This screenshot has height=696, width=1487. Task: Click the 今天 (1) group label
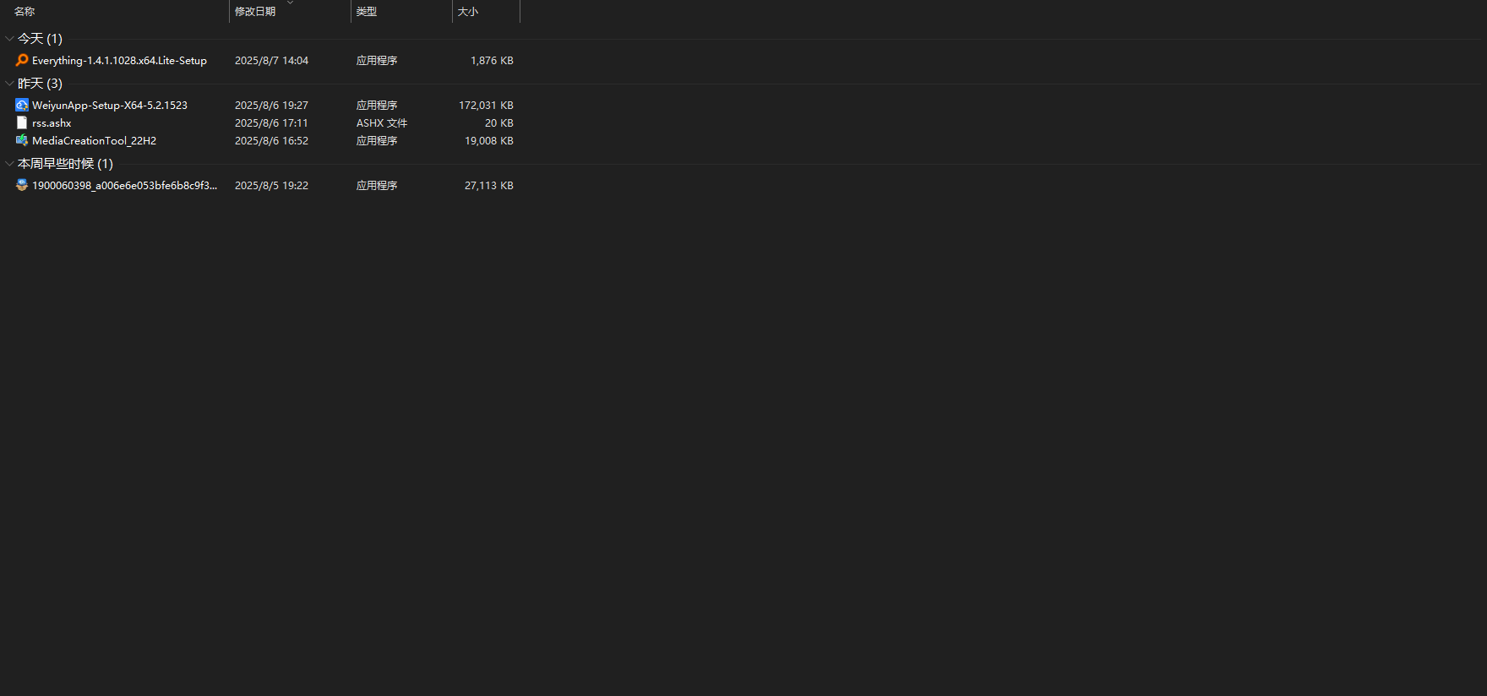[x=40, y=39]
